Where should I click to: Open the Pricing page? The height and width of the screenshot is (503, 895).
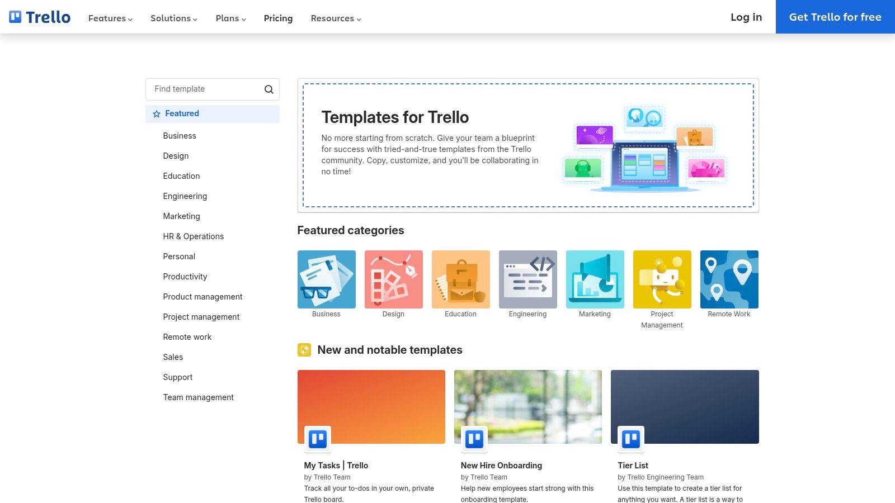pyautogui.click(x=278, y=18)
